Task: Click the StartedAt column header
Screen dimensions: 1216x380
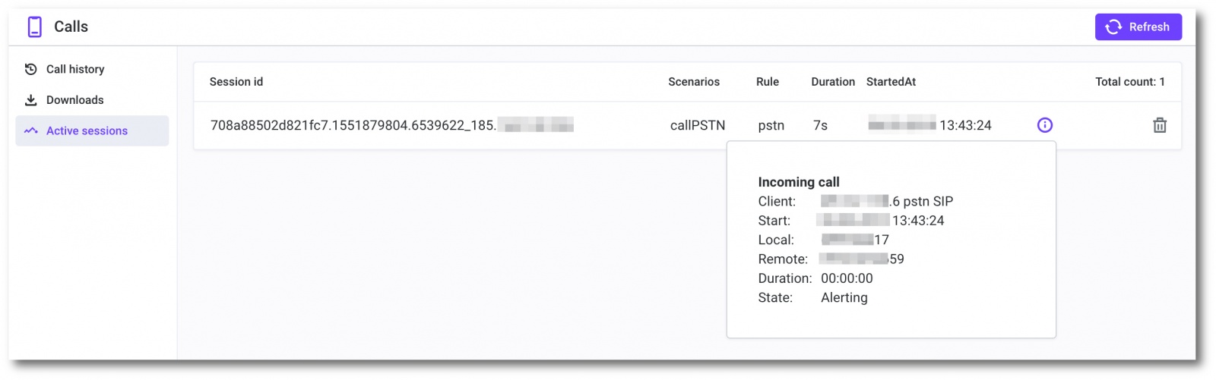Action: click(891, 82)
